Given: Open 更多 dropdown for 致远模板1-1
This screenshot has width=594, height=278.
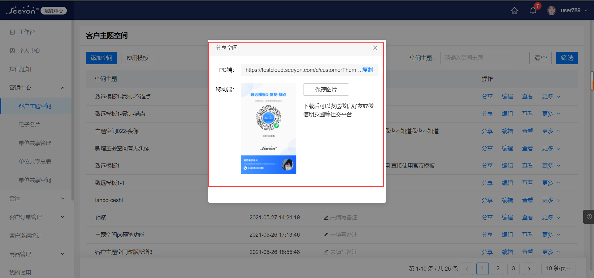Looking at the screenshot, I should pyautogui.click(x=551, y=183).
